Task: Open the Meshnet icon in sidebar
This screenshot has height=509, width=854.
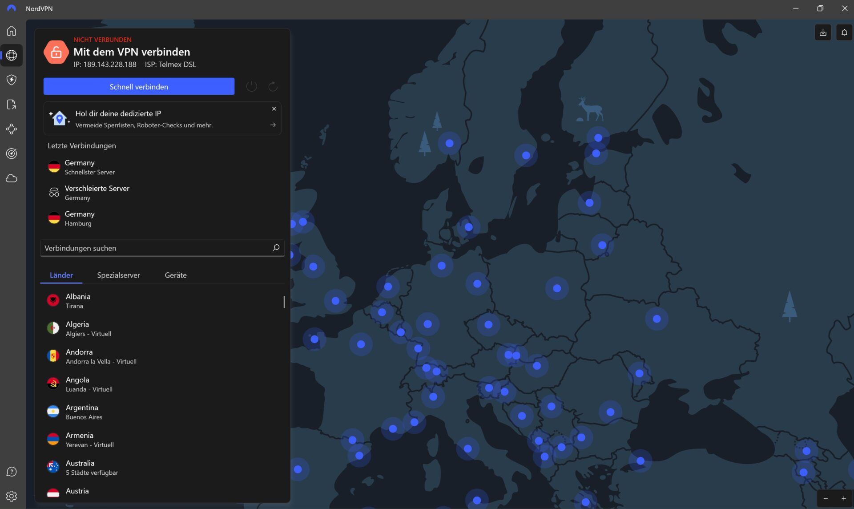Action: point(12,129)
